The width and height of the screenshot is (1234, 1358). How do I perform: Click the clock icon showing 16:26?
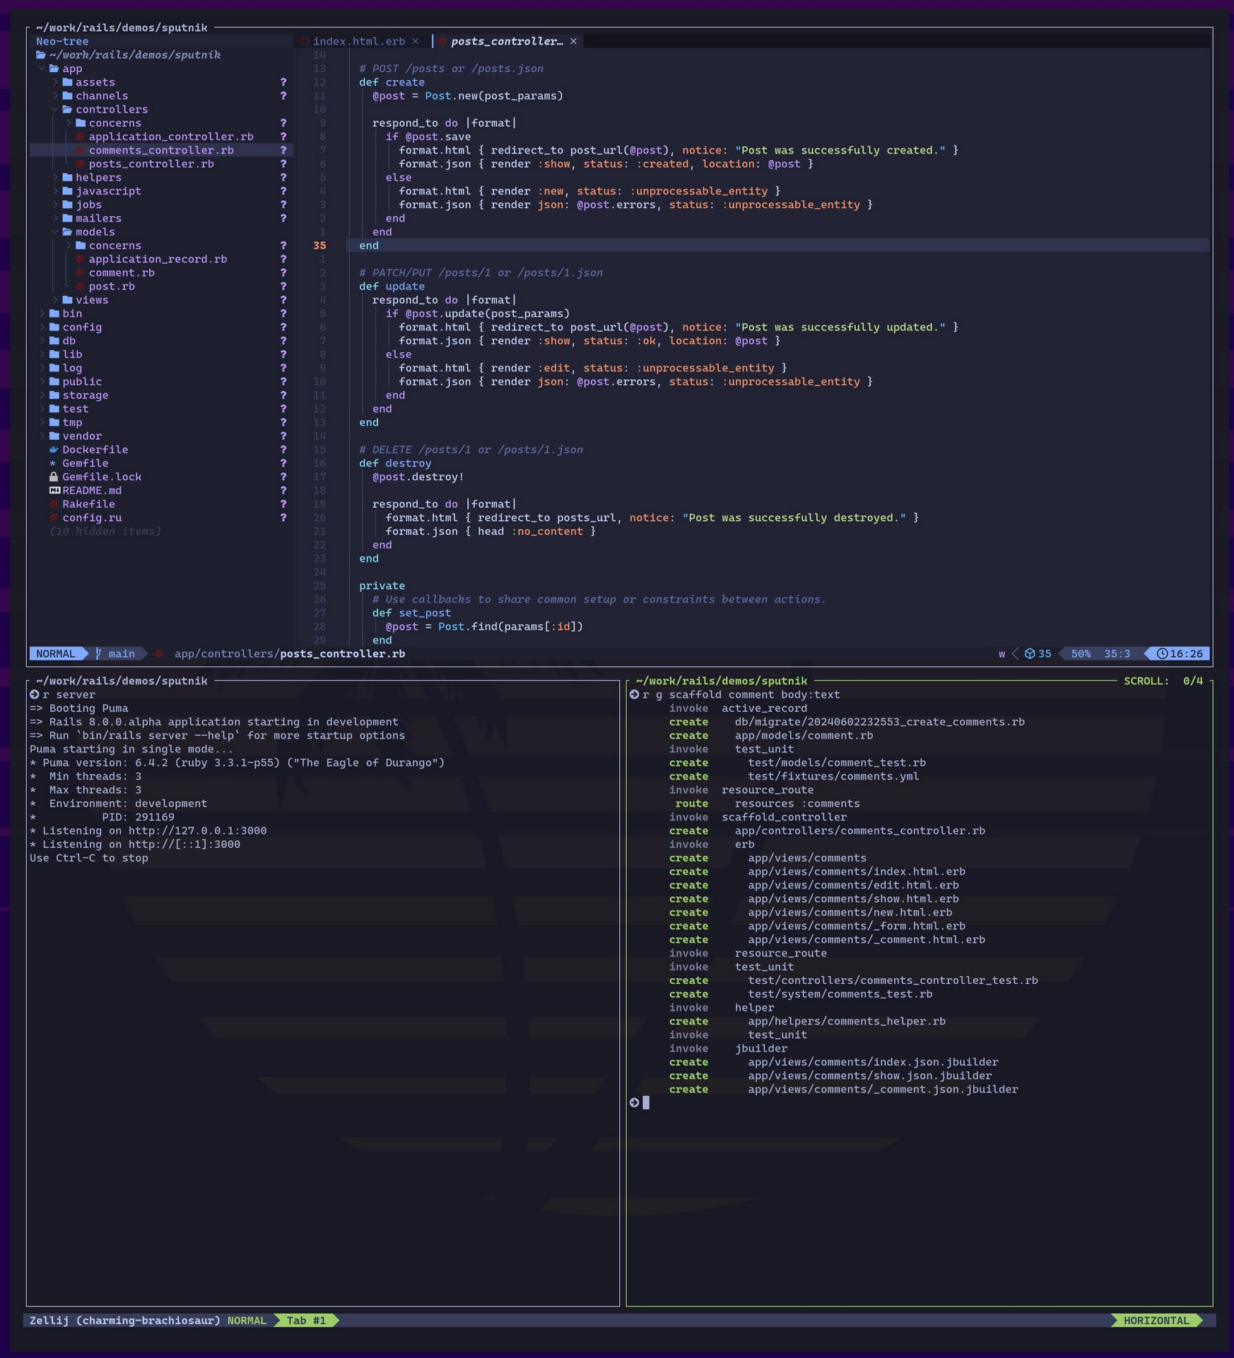[1162, 654]
